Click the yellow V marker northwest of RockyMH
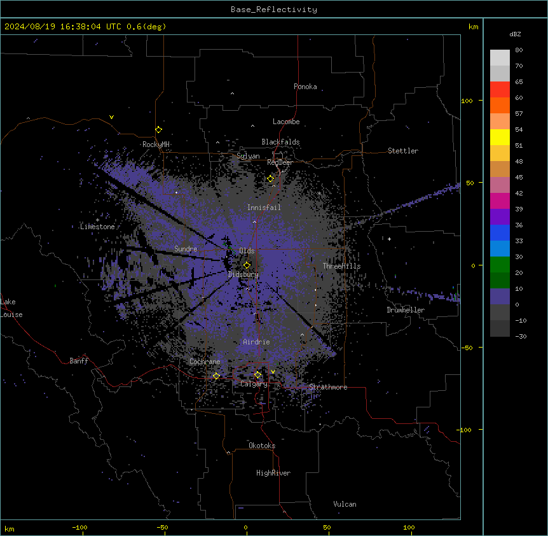The width and height of the screenshot is (548, 536). (x=111, y=117)
